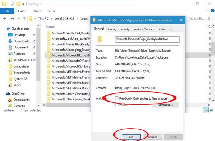Click the Name column header

pos(50,27)
